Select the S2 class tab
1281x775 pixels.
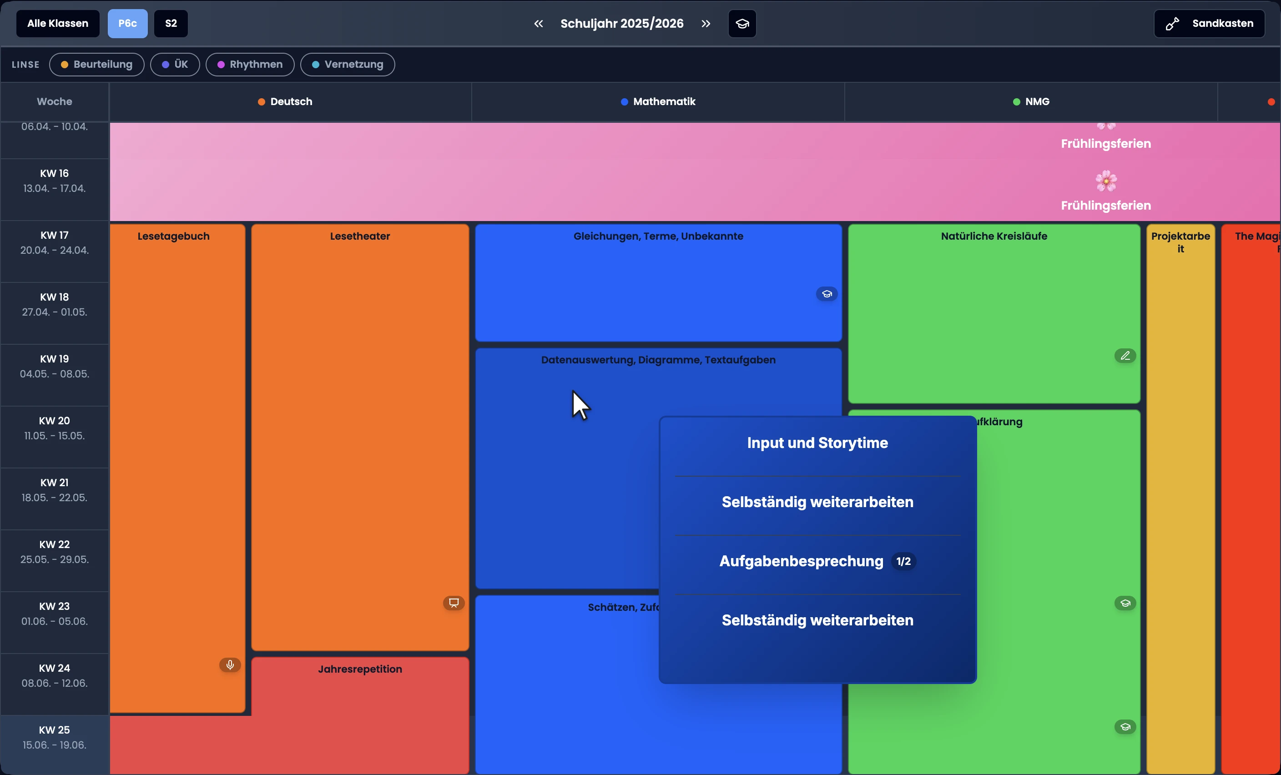(171, 23)
